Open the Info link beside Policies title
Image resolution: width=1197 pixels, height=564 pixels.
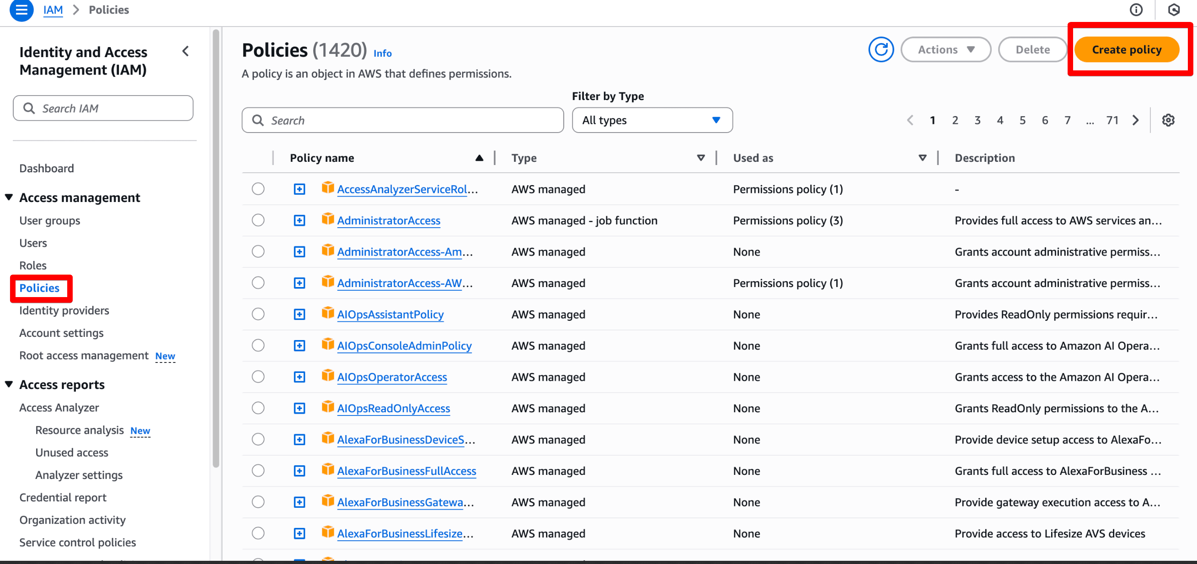click(382, 53)
